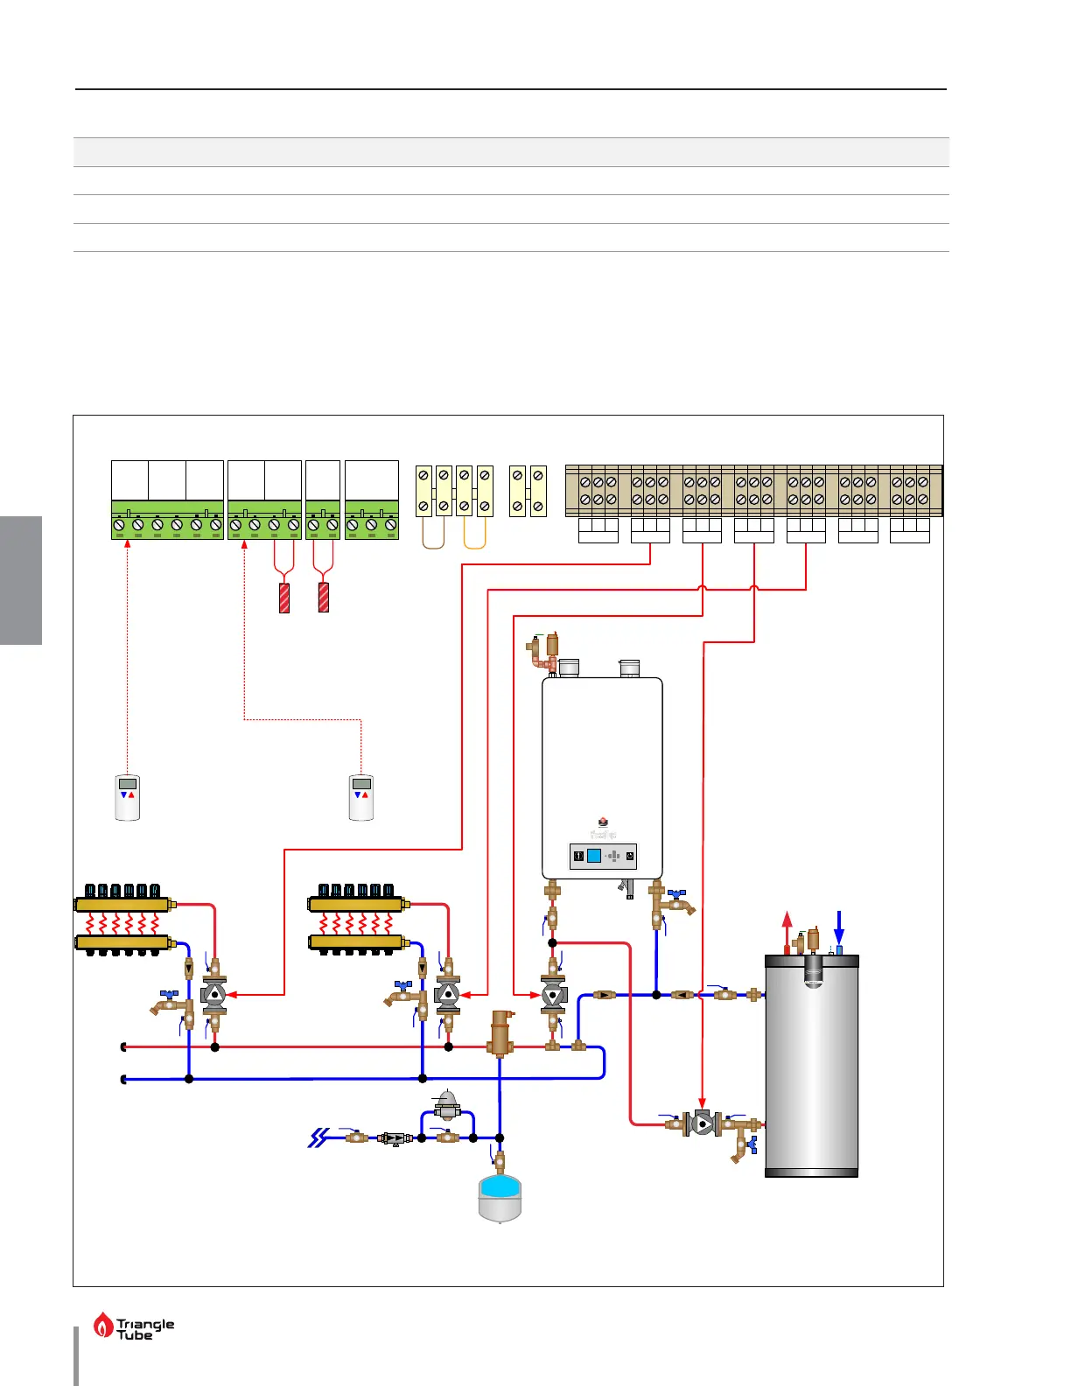This screenshot has height=1386, width=1071.
Task: Click the Triangle Tube logo in footer
Action: [134, 1326]
